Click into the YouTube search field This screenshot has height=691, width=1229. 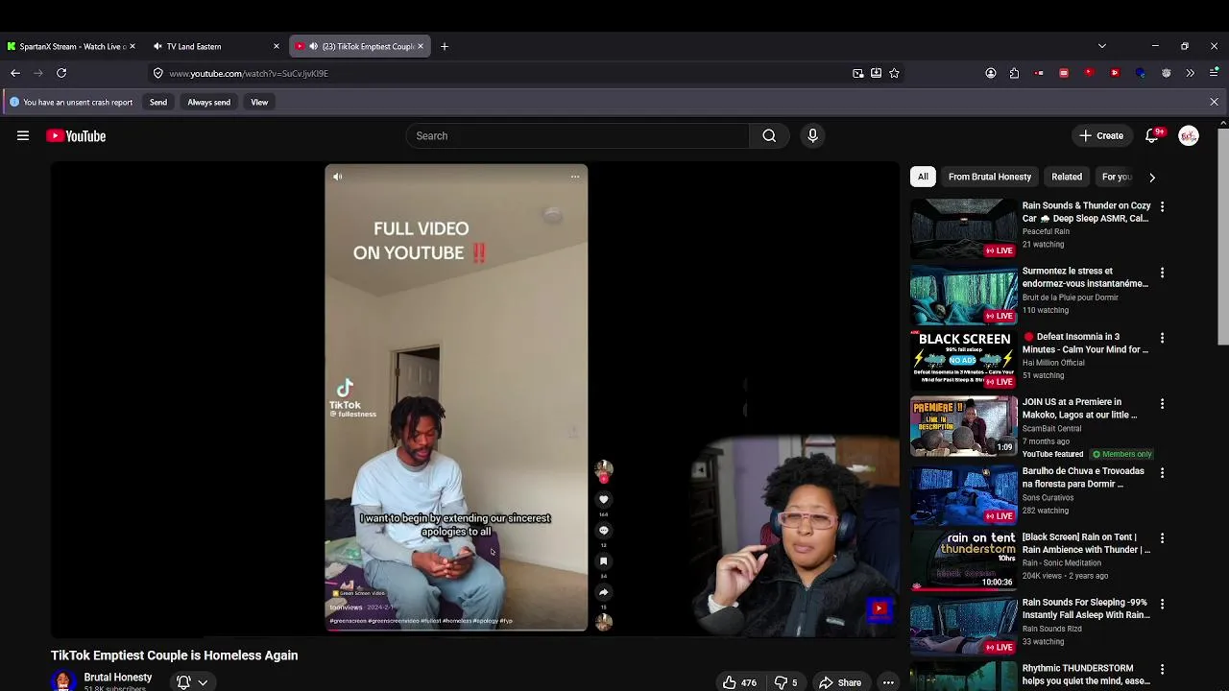(x=578, y=136)
